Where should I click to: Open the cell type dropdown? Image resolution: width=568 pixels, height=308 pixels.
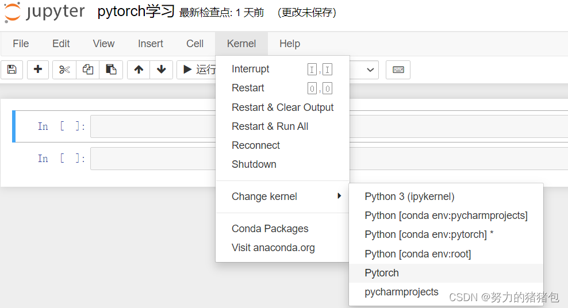coord(364,70)
